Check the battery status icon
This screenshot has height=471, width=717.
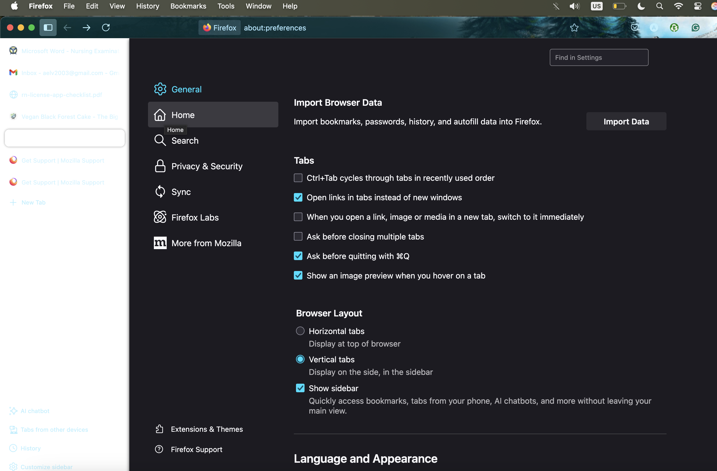[619, 6]
